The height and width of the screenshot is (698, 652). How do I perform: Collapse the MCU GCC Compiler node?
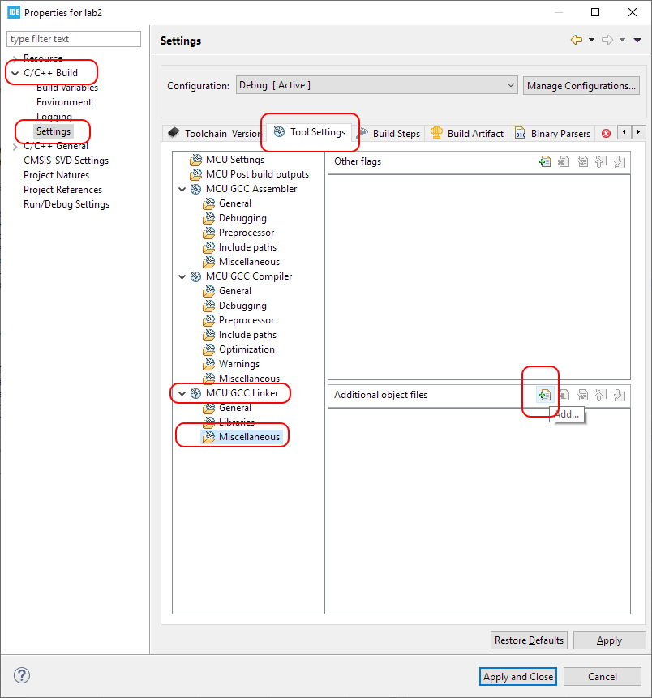tap(182, 277)
